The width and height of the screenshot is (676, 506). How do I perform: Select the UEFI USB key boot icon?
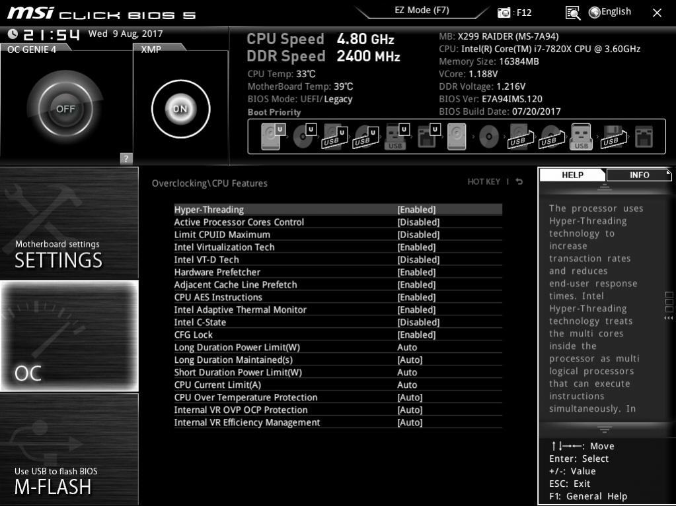tap(396, 137)
